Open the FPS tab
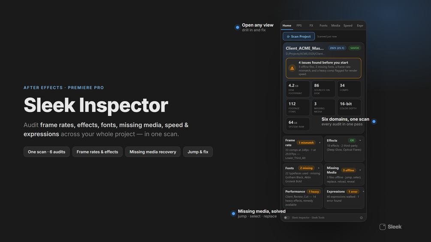This screenshot has width=431, height=242. [299, 26]
